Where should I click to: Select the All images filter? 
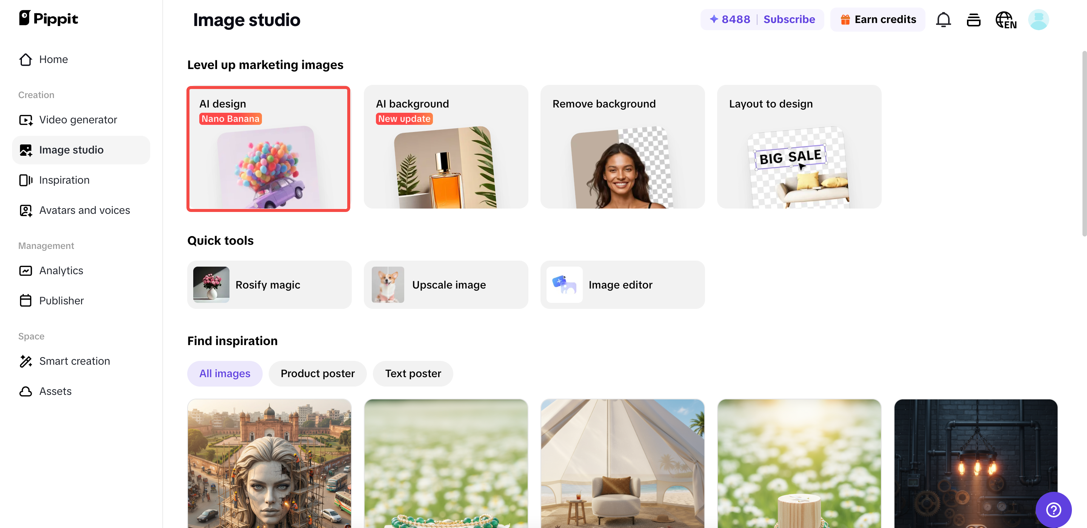[x=225, y=373]
